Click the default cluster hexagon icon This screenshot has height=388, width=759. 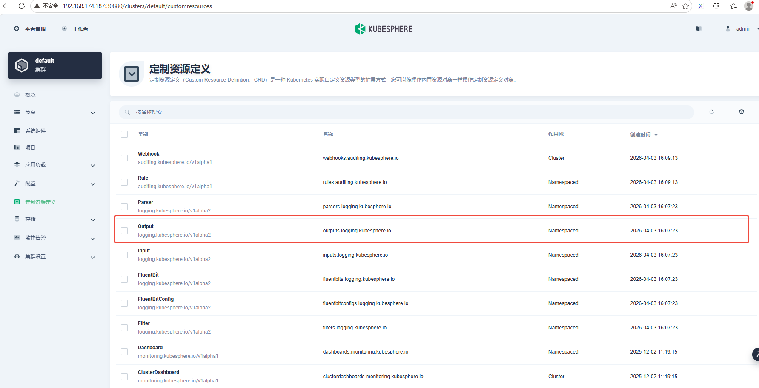point(22,65)
